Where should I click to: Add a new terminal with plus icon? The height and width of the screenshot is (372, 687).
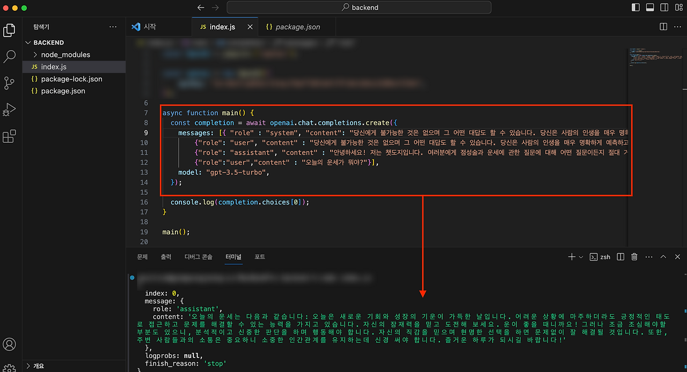pyautogui.click(x=572, y=257)
